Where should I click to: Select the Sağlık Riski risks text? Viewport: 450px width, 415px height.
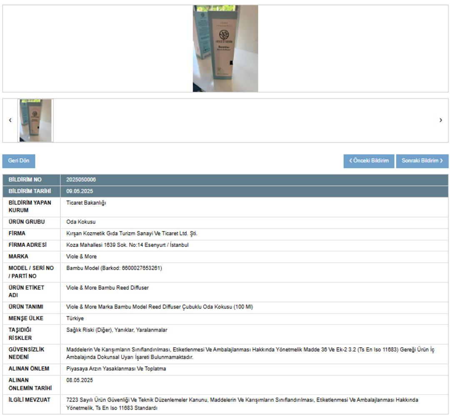pyautogui.click(x=117, y=330)
